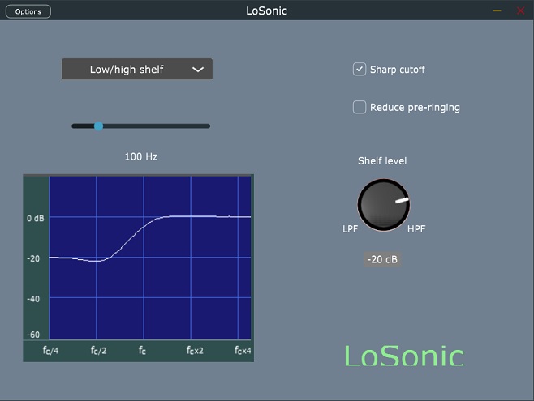
Task: Close the LoSonic window
Action: pos(520,11)
